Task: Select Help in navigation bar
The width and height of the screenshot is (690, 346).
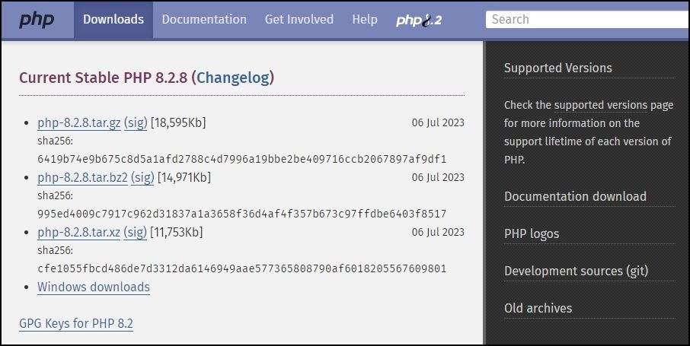Action: click(364, 19)
